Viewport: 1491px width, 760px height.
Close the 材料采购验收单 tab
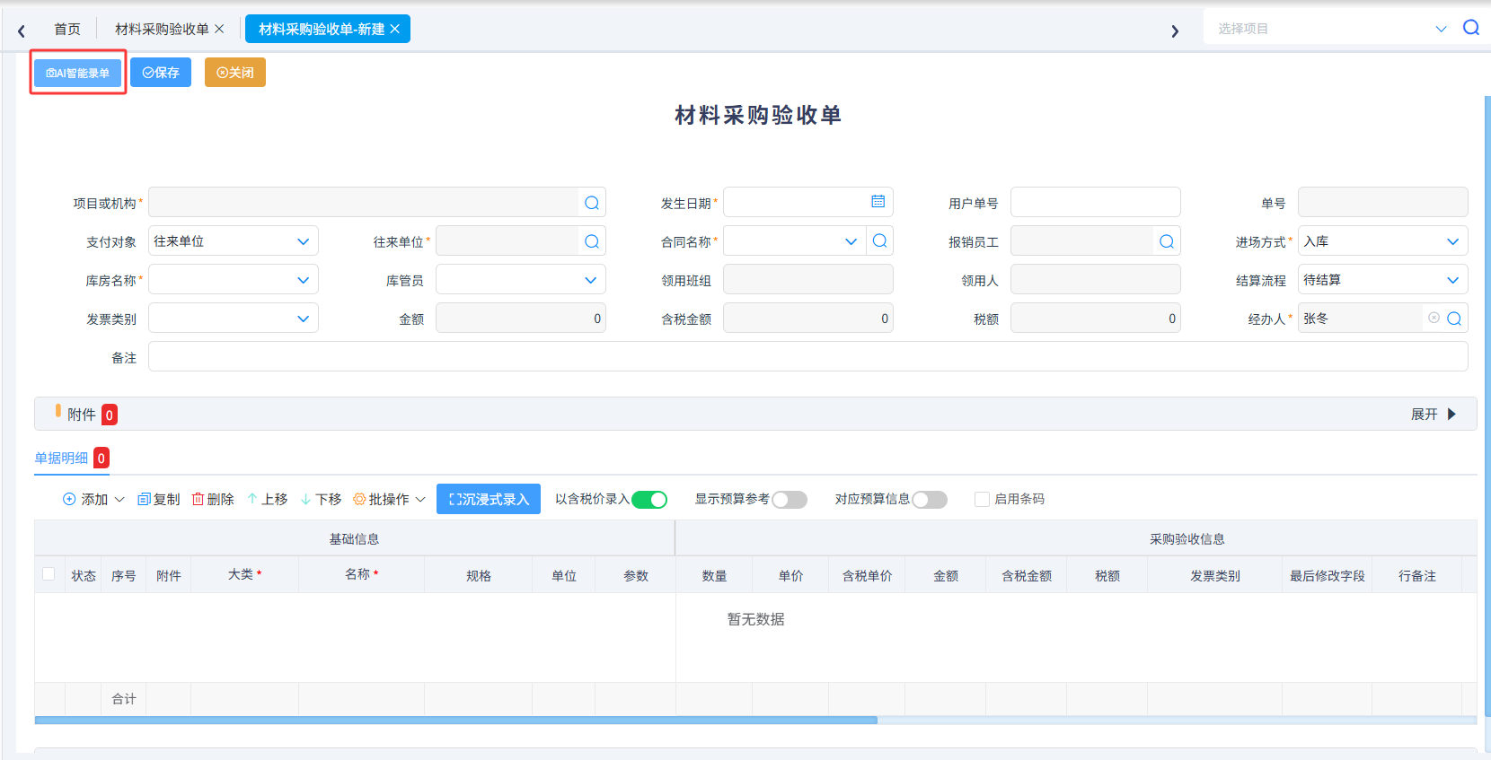[x=219, y=29]
